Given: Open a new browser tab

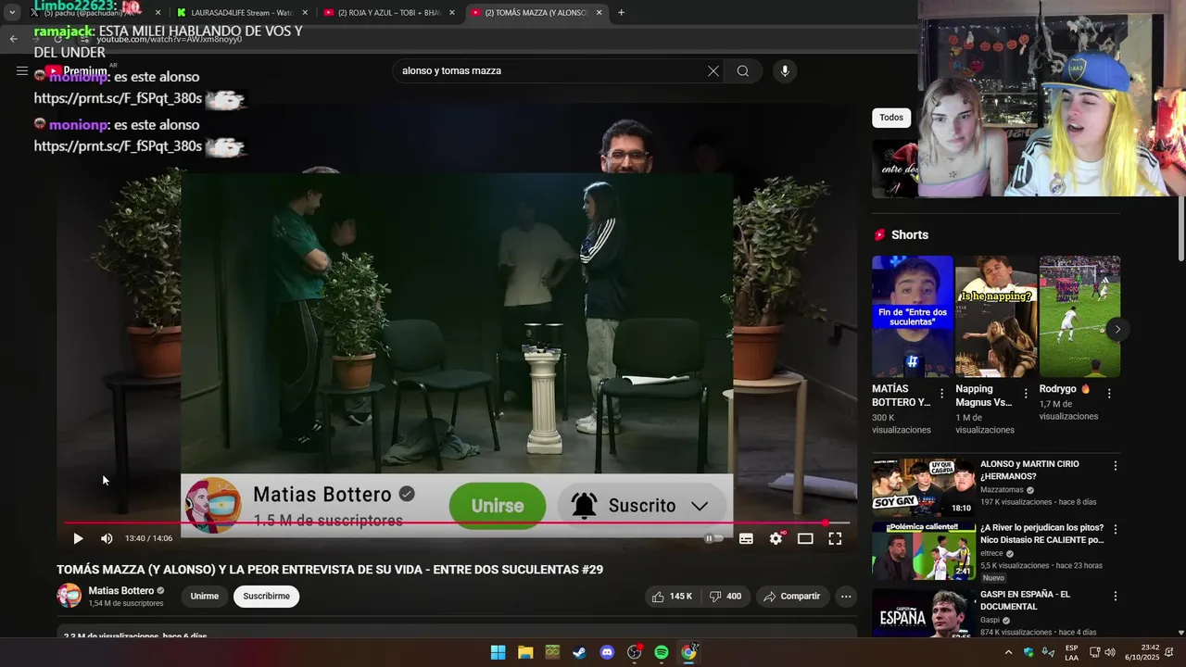Looking at the screenshot, I should point(621,13).
